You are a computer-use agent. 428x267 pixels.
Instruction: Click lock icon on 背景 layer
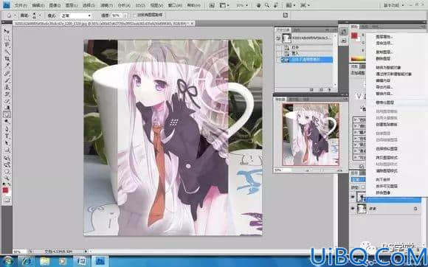pyautogui.click(x=415, y=209)
